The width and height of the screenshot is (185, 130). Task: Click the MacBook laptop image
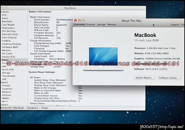103,58
